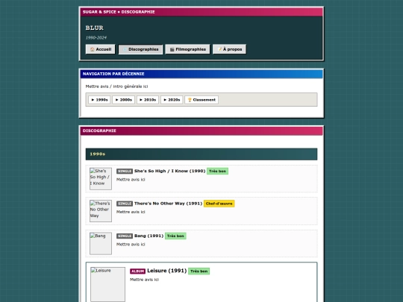Click the Chef-d'œuvre rating badge
Viewport: 403px width, 302px height.
[x=219, y=204]
